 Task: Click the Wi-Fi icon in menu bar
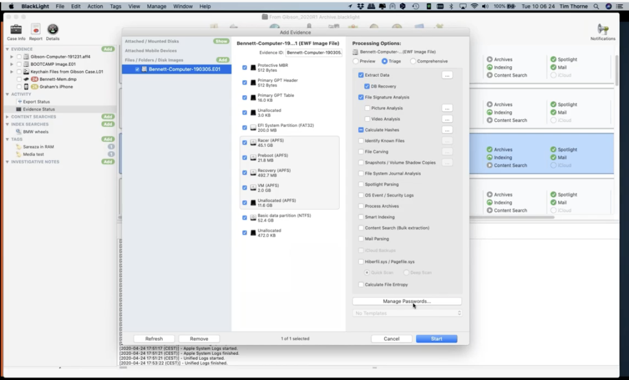[474, 6]
